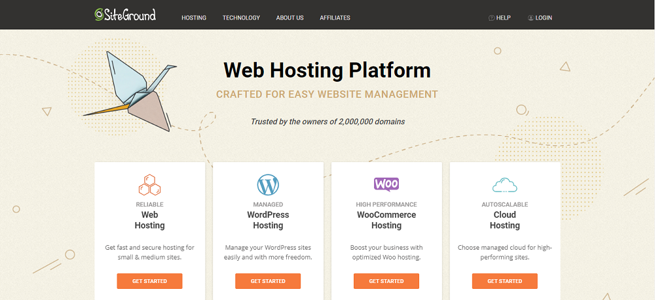Image resolution: width=655 pixels, height=300 pixels.
Task: Click the Cloud Hosting cloud icon
Action: pyautogui.click(x=504, y=186)
